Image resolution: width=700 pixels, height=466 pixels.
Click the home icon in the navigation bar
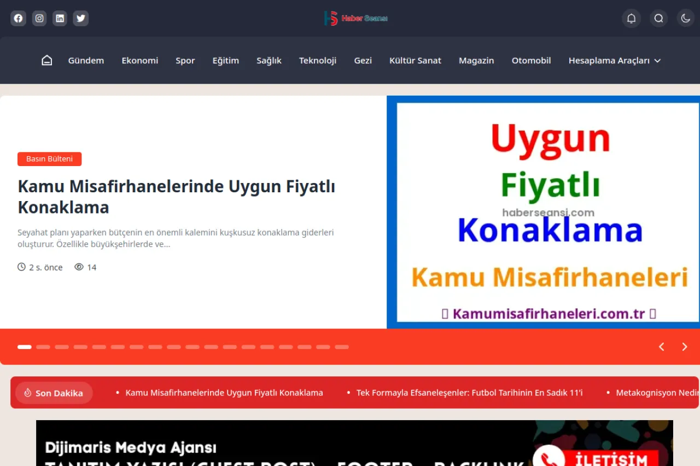[46, 60]
